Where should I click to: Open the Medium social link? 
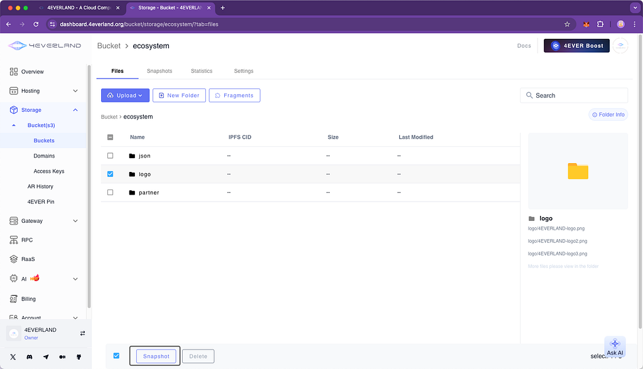coord(62,357)
